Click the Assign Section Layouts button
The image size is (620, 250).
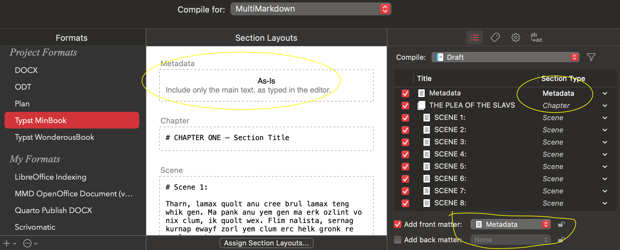[x=266, y=243]
